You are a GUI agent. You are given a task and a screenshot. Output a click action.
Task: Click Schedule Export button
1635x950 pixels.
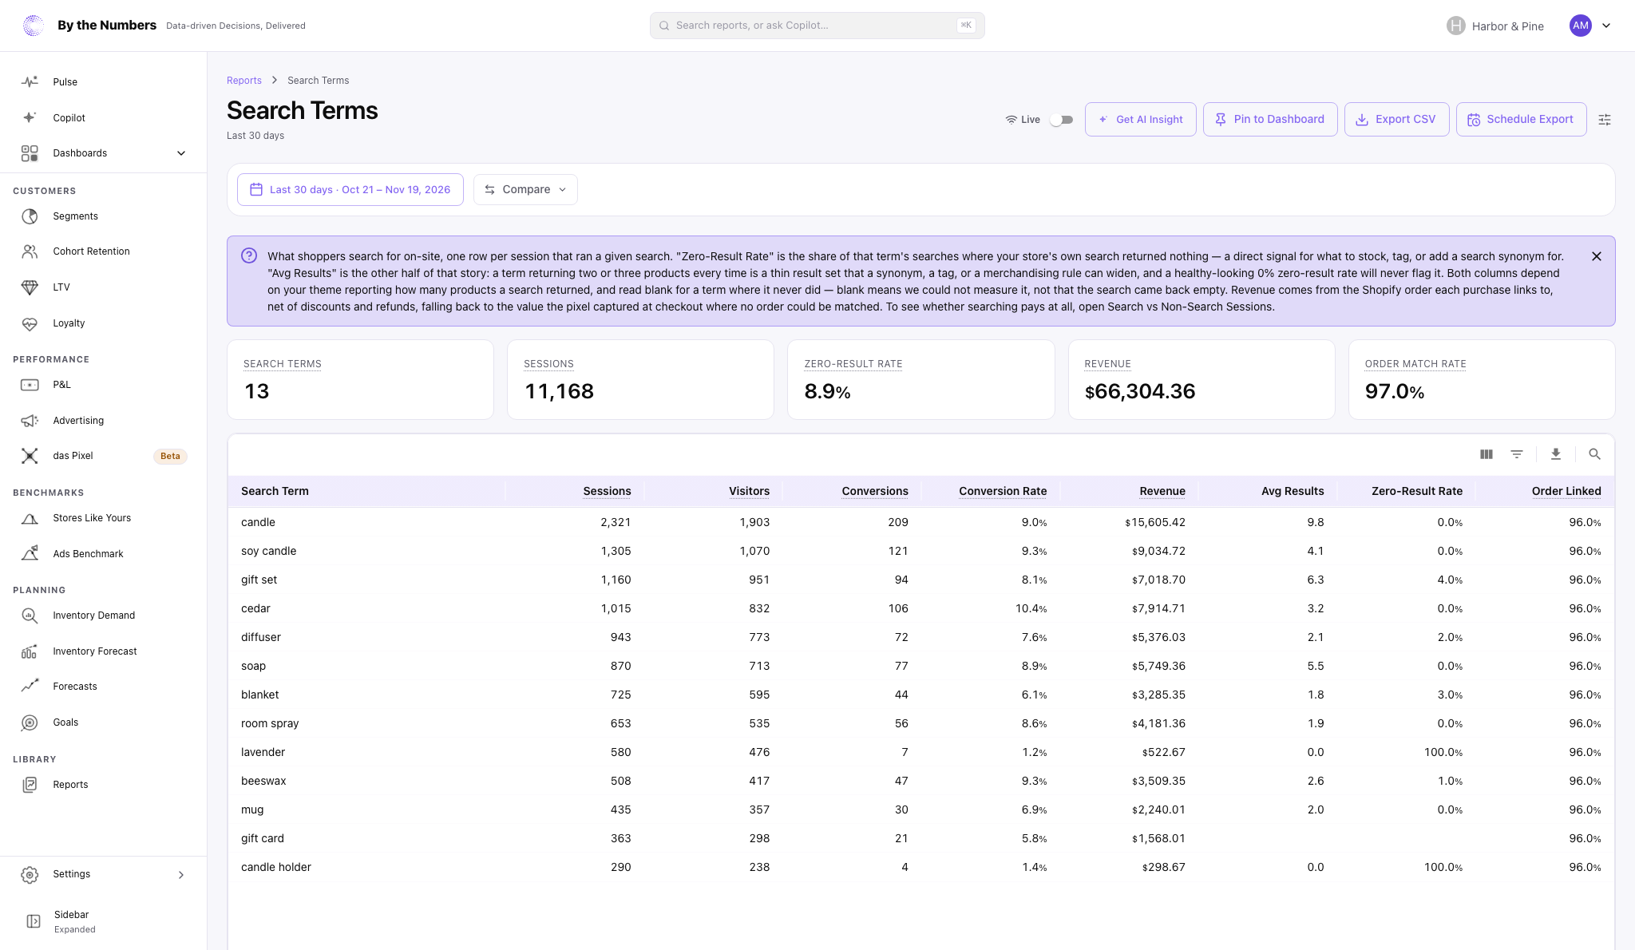1521,120
